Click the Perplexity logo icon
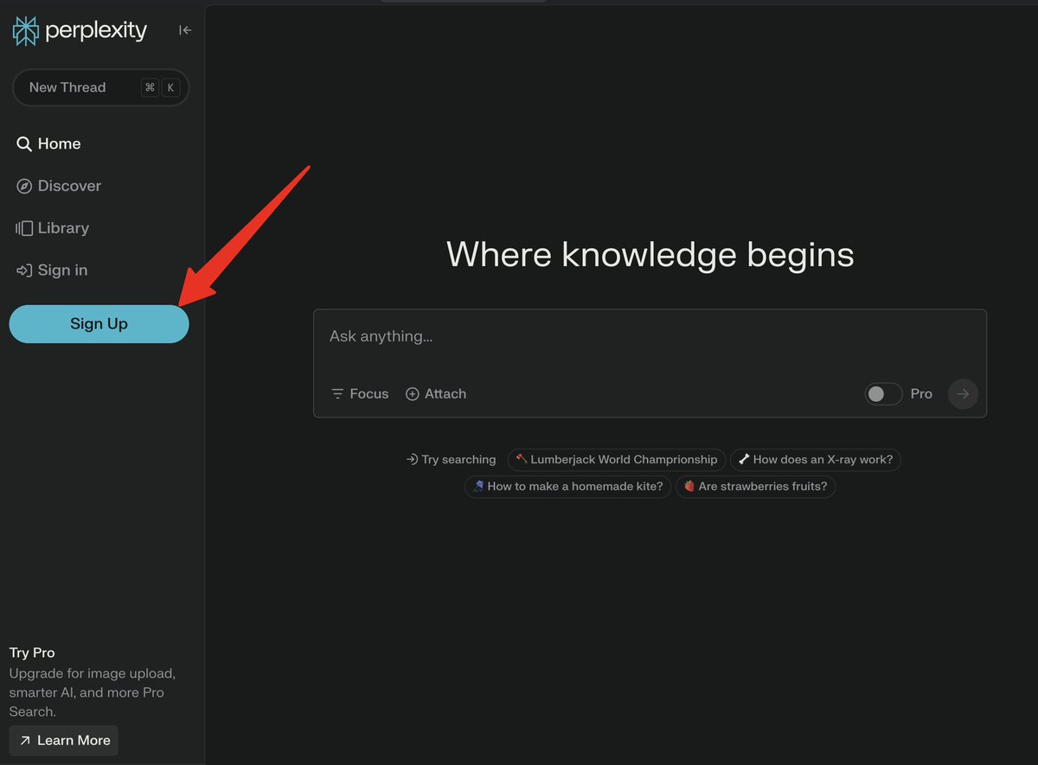Screen dimensions: 1038x765 coord(26,31)
